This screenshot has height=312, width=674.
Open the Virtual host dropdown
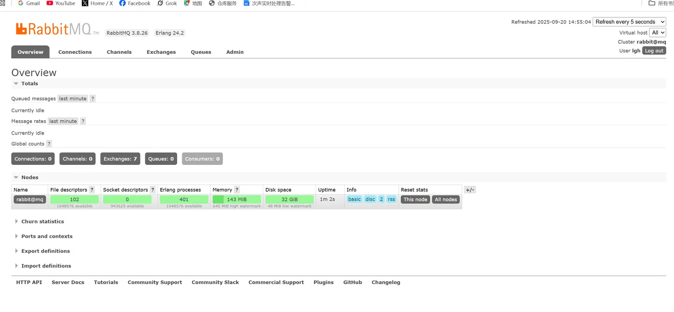658,33
